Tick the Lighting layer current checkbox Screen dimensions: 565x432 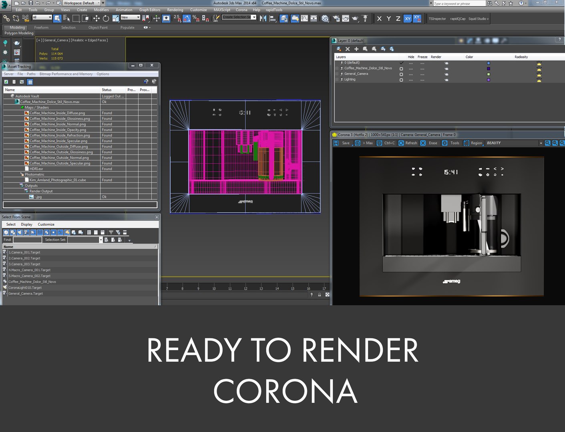(x=401, y=80)
